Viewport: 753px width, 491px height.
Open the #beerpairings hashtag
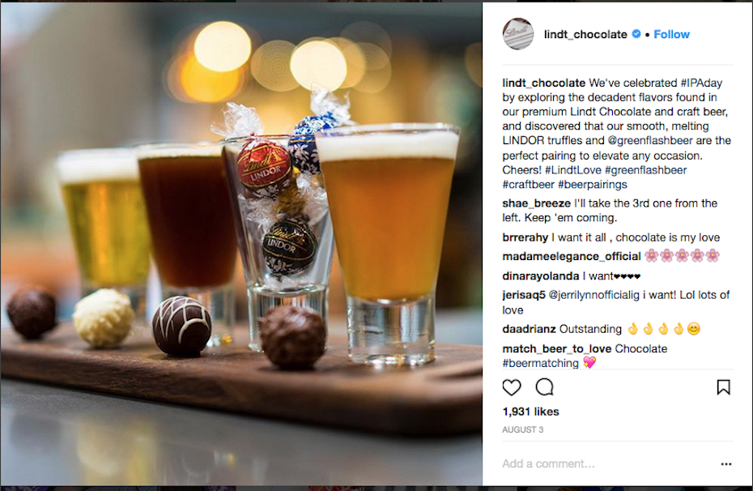click(x=592, y=185)
